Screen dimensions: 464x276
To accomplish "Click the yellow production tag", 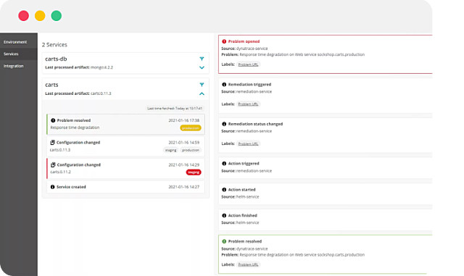I will pyautogui.click(x=191, y=128).
